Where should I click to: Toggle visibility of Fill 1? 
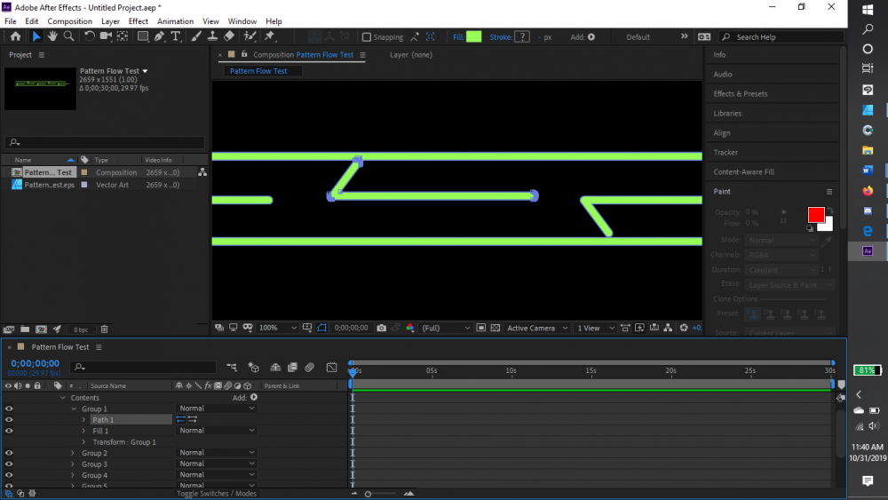pyautogui.click(x=9, y=431)
